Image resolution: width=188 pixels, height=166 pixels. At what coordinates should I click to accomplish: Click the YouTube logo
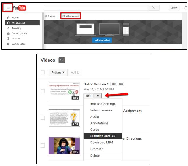(20, 8)
